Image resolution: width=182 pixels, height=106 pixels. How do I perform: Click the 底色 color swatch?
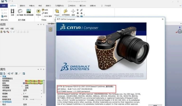click(x=24, y=83)
